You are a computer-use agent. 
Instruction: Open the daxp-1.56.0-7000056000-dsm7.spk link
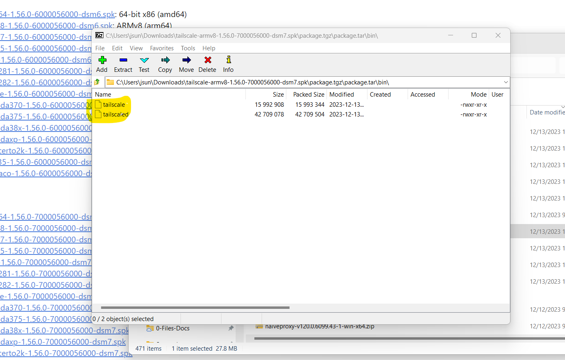coord(63,342)
